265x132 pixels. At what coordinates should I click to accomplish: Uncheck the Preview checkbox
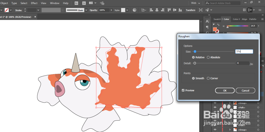pos(183,90)
